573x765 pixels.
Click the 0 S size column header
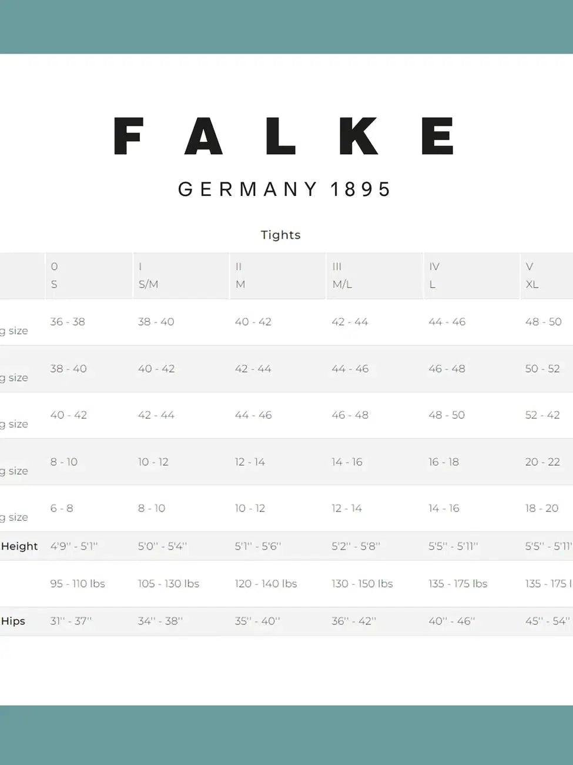tap(55, 275)
